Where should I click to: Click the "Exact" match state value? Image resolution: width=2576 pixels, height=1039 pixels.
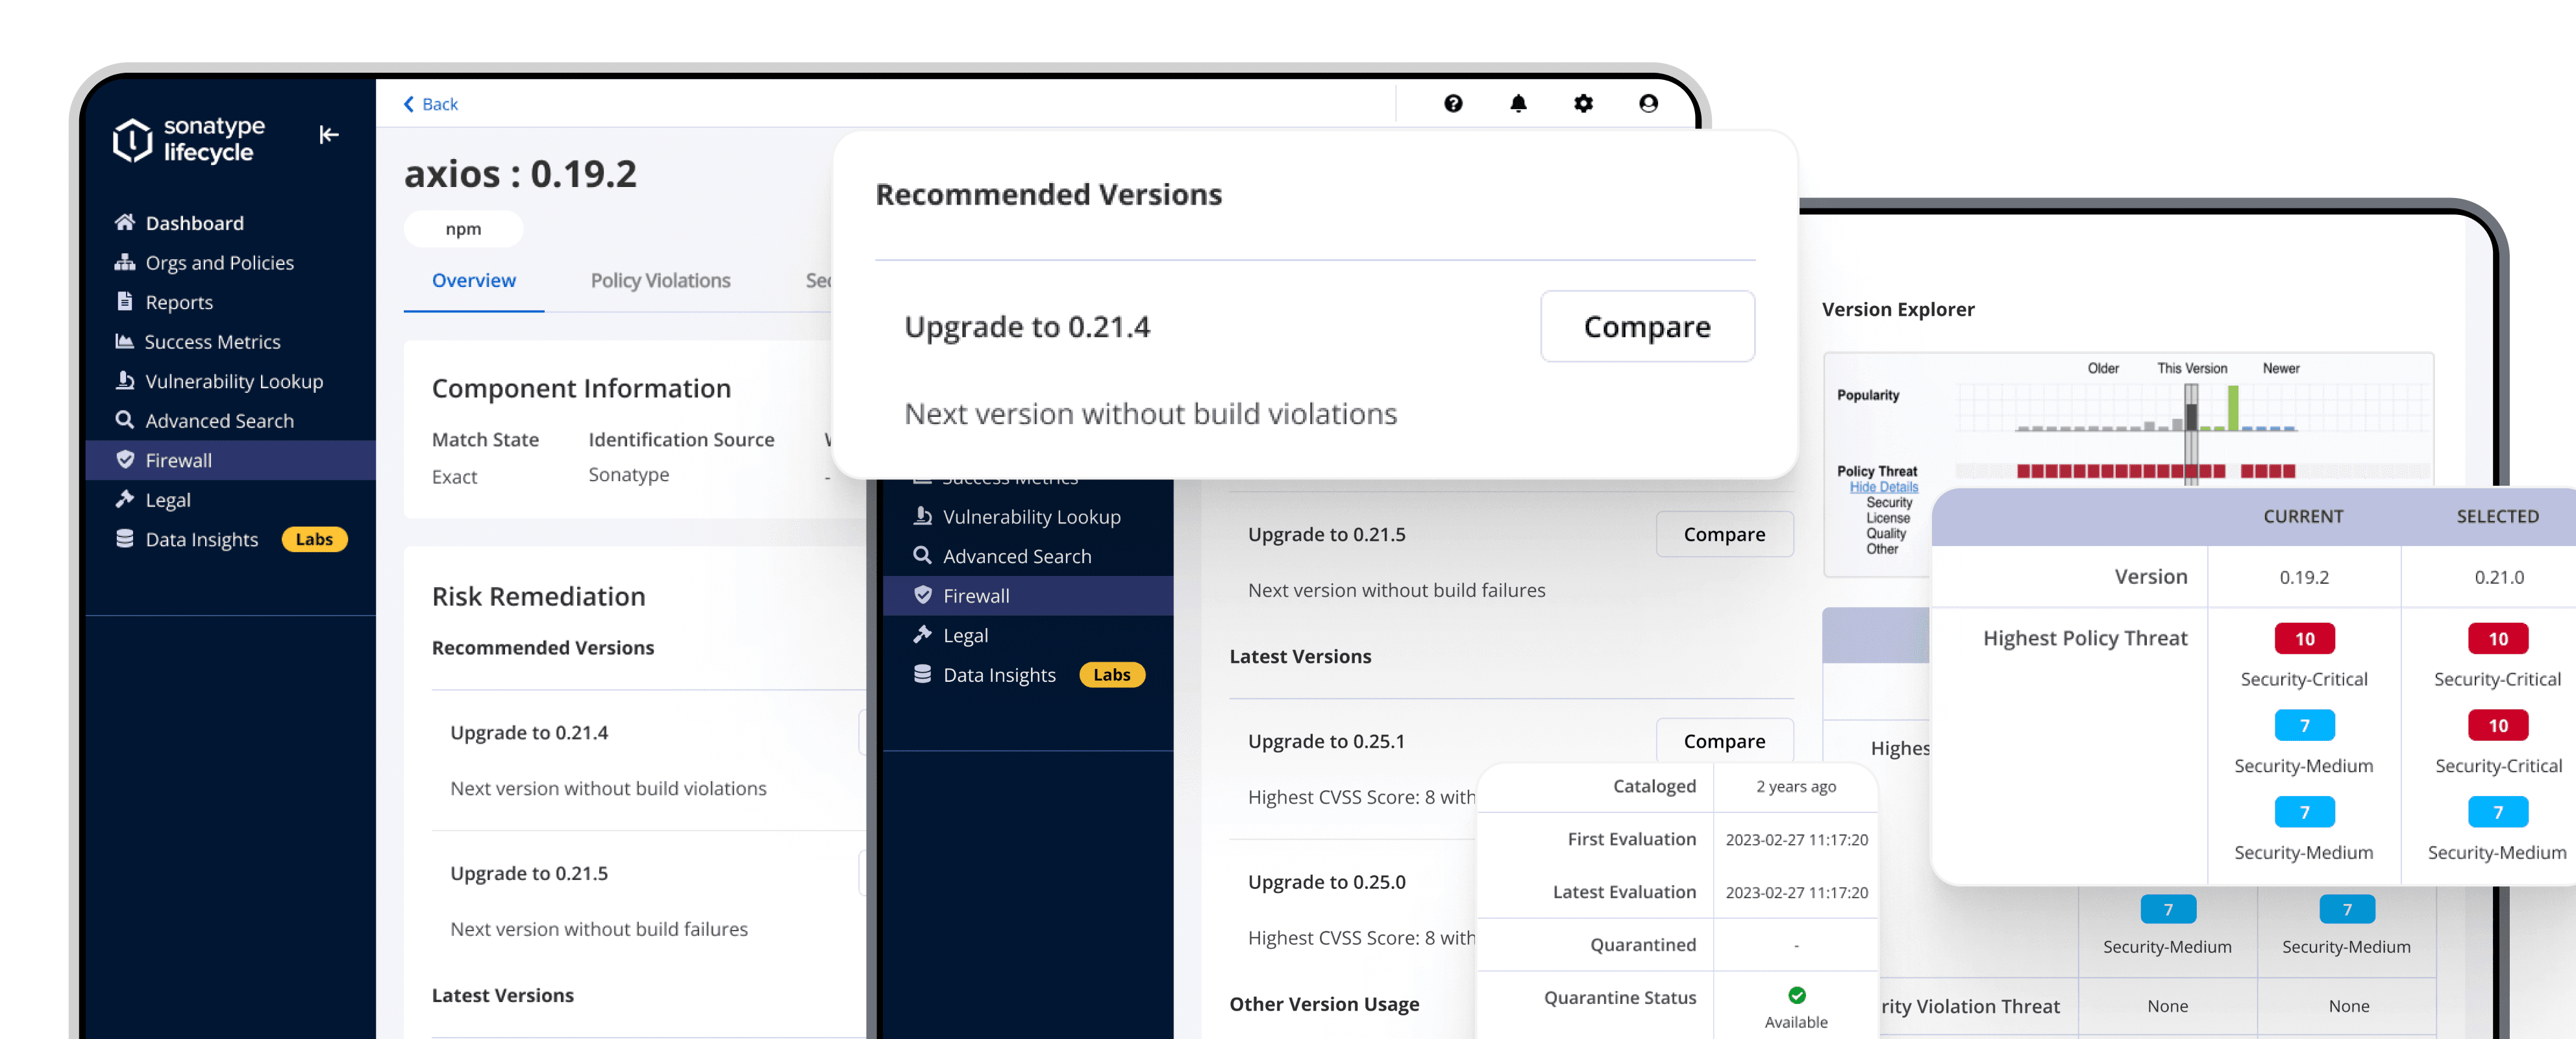click(x=454, y=477)
